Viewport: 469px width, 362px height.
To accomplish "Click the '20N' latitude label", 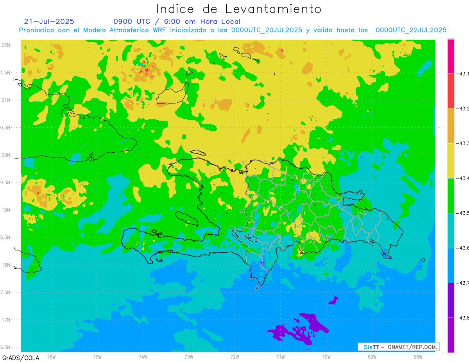I will (x=6, y=155).
